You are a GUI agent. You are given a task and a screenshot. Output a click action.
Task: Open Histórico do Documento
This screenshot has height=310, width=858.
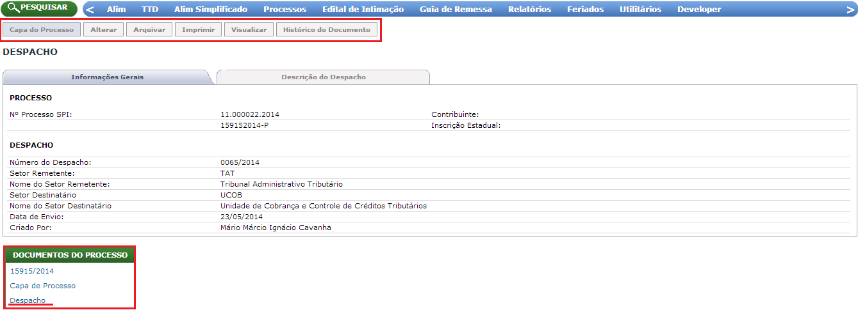point(327,30)
